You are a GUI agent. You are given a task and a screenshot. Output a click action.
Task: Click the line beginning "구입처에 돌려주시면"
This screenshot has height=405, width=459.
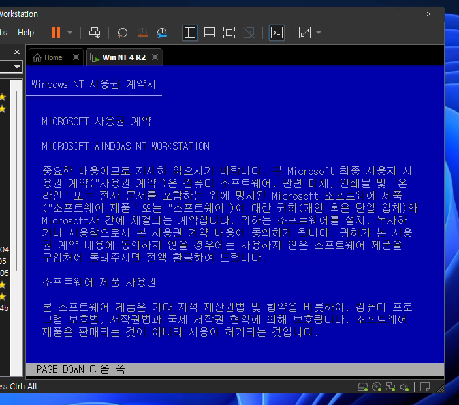[x=154, y=258]
